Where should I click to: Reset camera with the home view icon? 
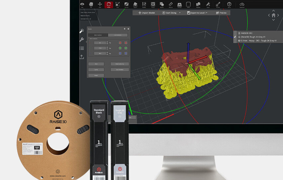coord(273,15)
